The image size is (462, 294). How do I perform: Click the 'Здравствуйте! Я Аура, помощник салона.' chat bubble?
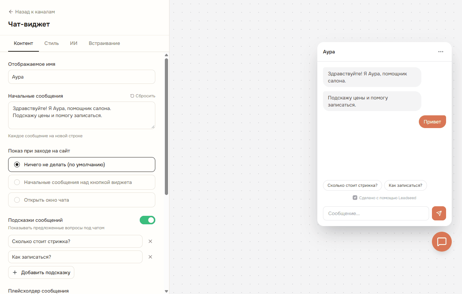pyautogui.click(x=372, y=77)
